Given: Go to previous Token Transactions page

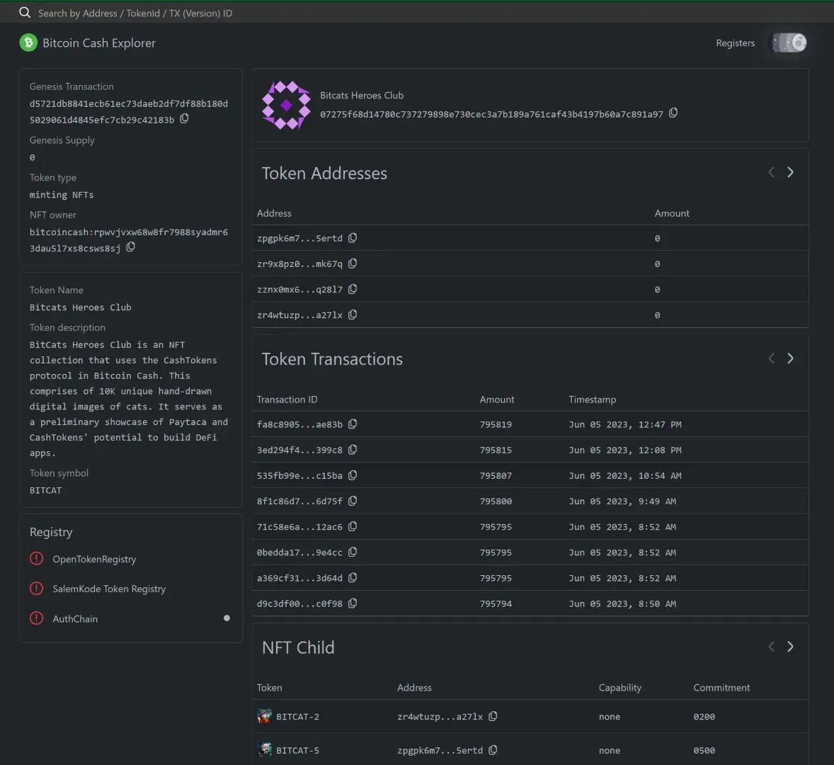Looking at the screenshot, I should pyautogui.click(x=771, y=358).
